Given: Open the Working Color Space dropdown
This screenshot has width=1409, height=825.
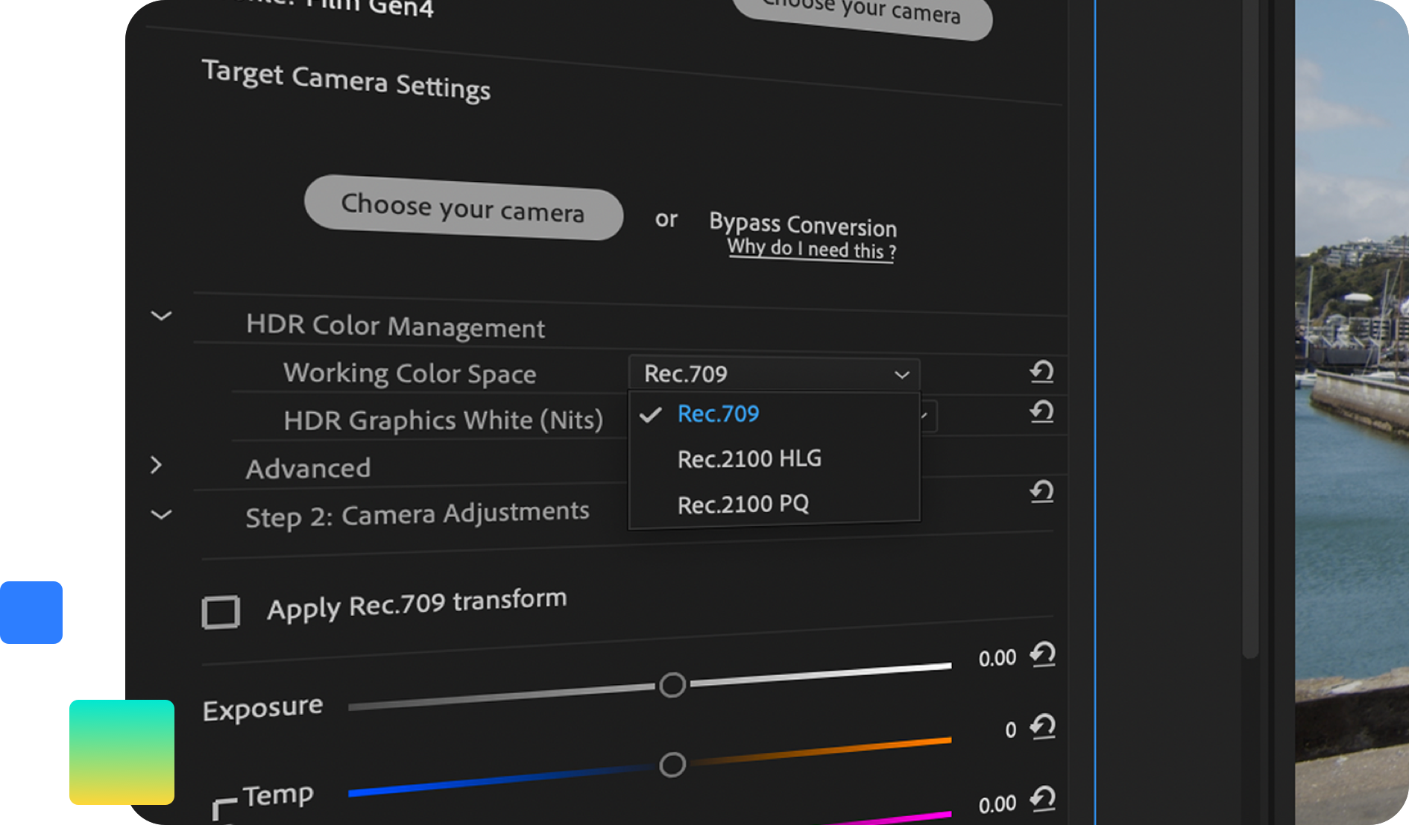Looking at the screenshot, I should click(774, 373).
